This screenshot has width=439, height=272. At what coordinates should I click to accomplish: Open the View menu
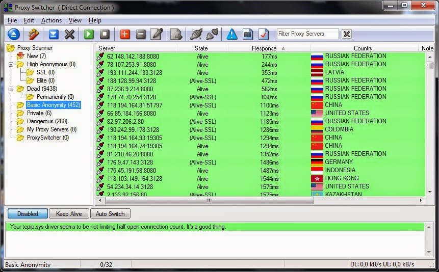(75, 20)
